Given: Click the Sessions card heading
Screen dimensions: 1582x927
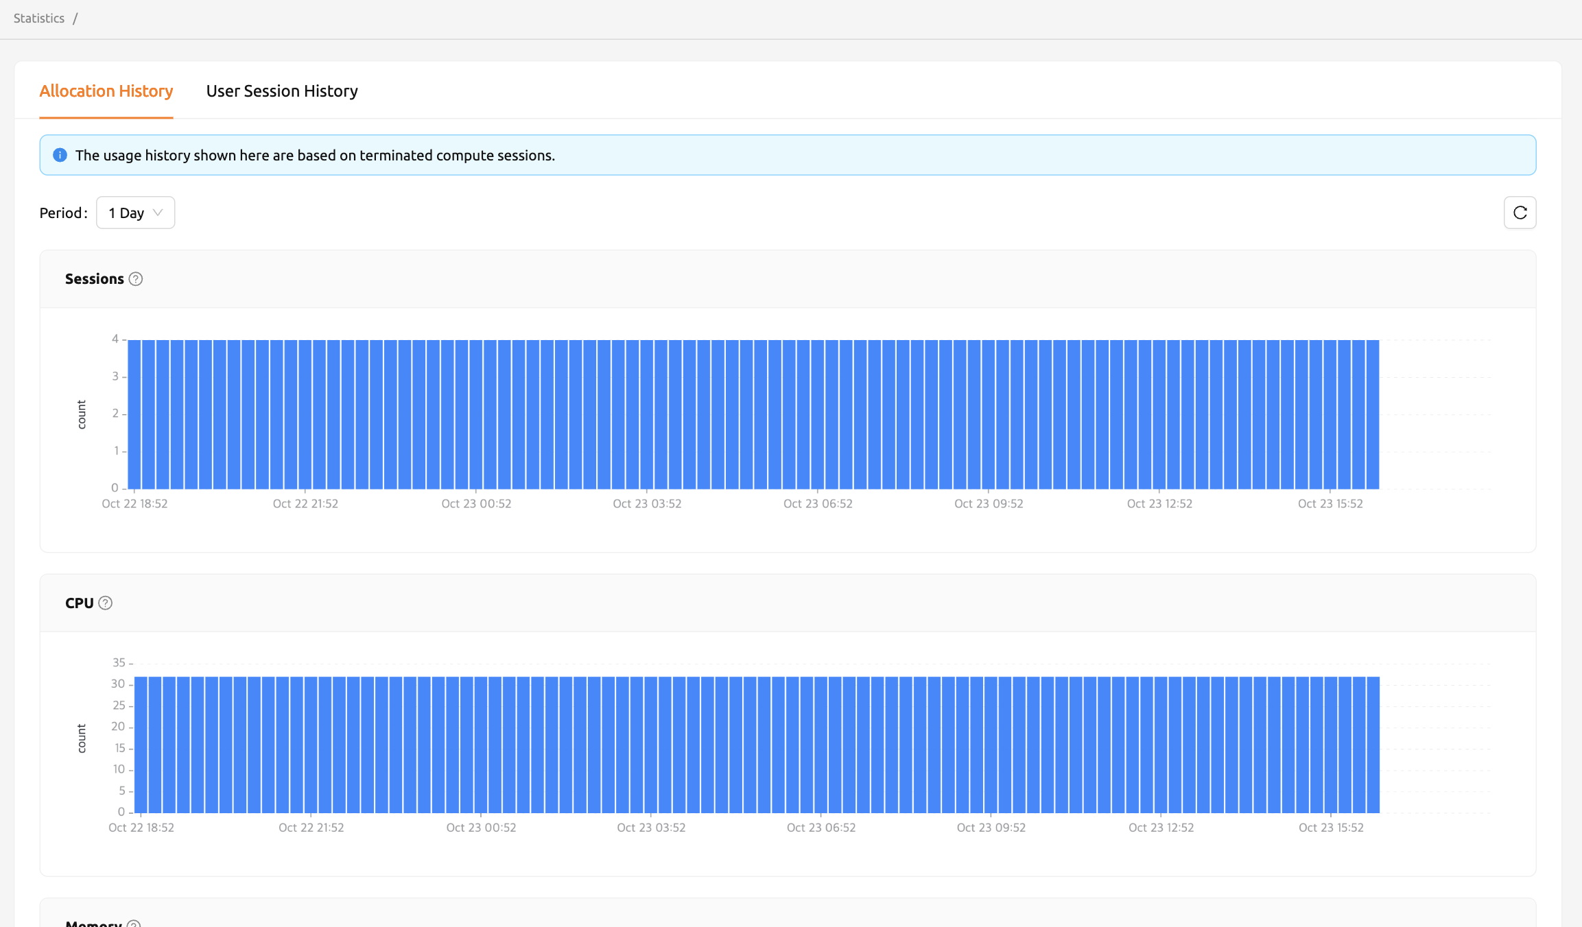Looking at the screenshot, I should tap(95, 279).
